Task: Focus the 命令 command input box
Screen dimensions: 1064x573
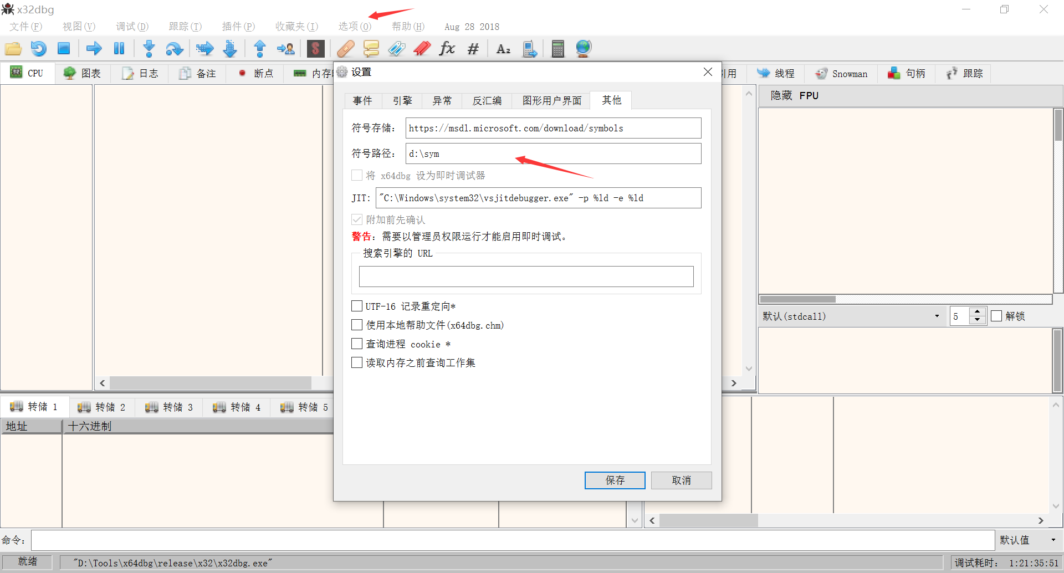Action: point(513,540)
